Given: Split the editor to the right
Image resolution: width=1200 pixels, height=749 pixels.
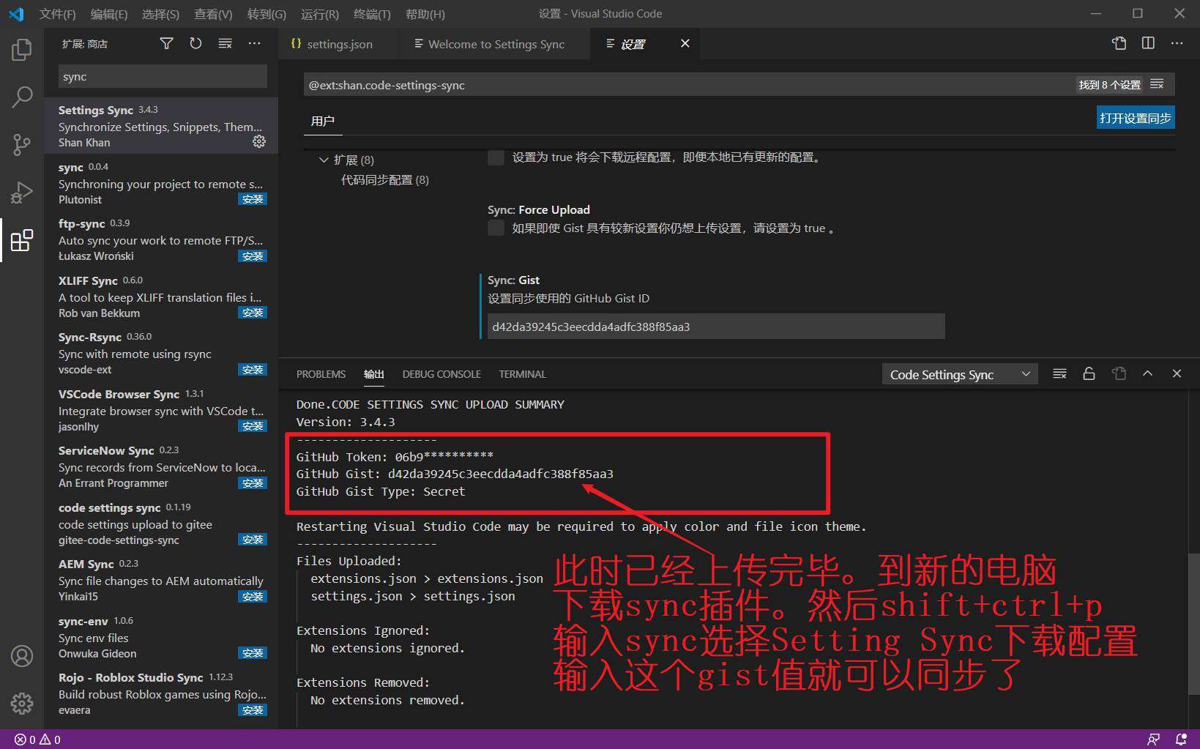Looking at the screenshot, I should pos(1148,43).
